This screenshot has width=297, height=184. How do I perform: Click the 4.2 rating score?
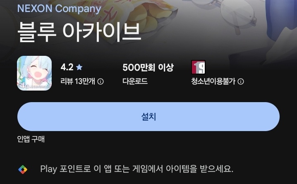point(67,67)
